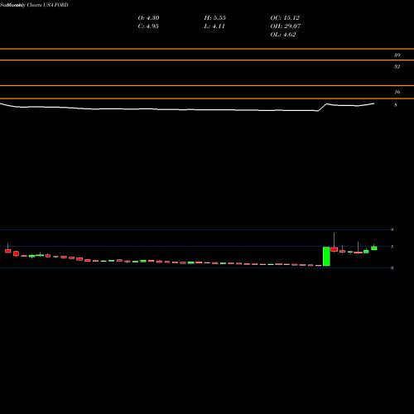The width and height of the screenshot is (414, 414).
Task: Click the 39 price axis label
Action: point(397,55)
